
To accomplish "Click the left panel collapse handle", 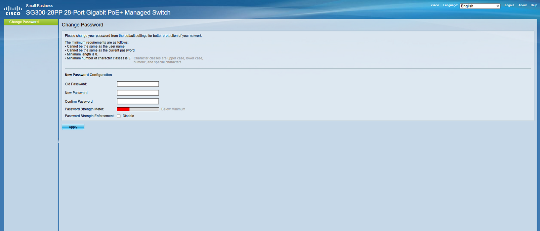I will click(58, 141).
